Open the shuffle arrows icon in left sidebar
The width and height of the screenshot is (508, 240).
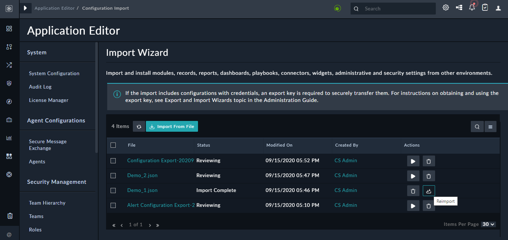coord(9,65)
